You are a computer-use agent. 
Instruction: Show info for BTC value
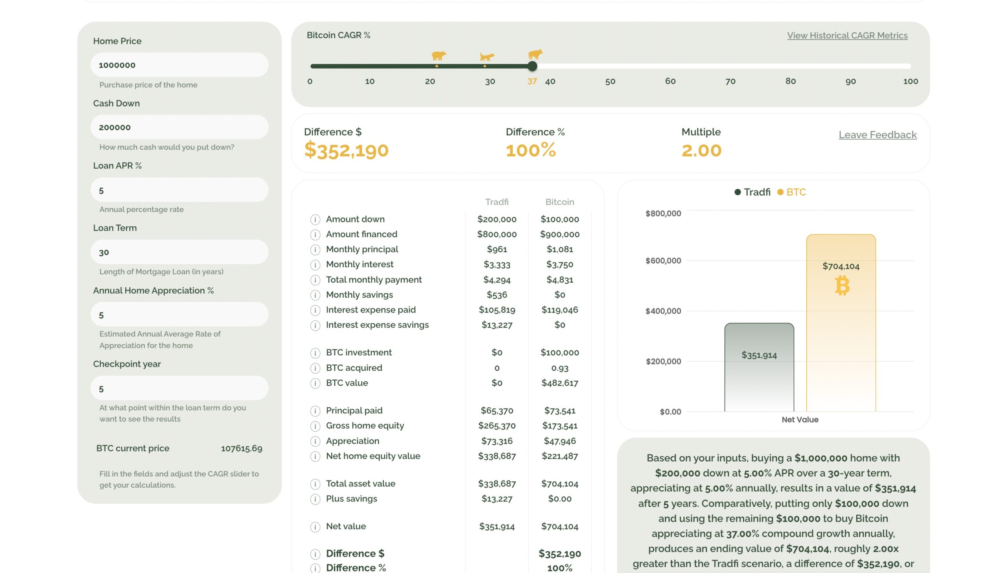point(315,383)
